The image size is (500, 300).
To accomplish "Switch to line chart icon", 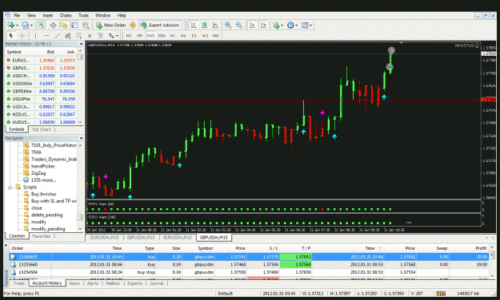I will click(x=215, y=25).
